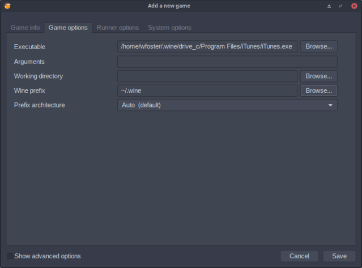The image size is (362, 268).
Task: Maximize the Add a new game window
Action: 341,6
